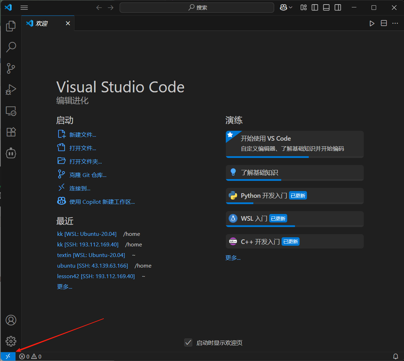Open the Search view in activity bar
This screenshot has width=404, height=361.
[11, 47]
